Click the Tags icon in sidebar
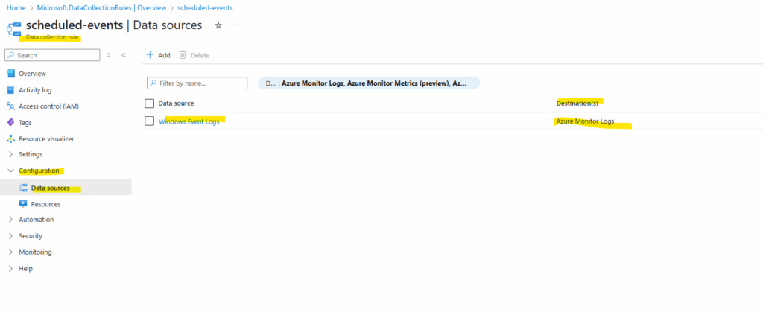 click(10, 123)
